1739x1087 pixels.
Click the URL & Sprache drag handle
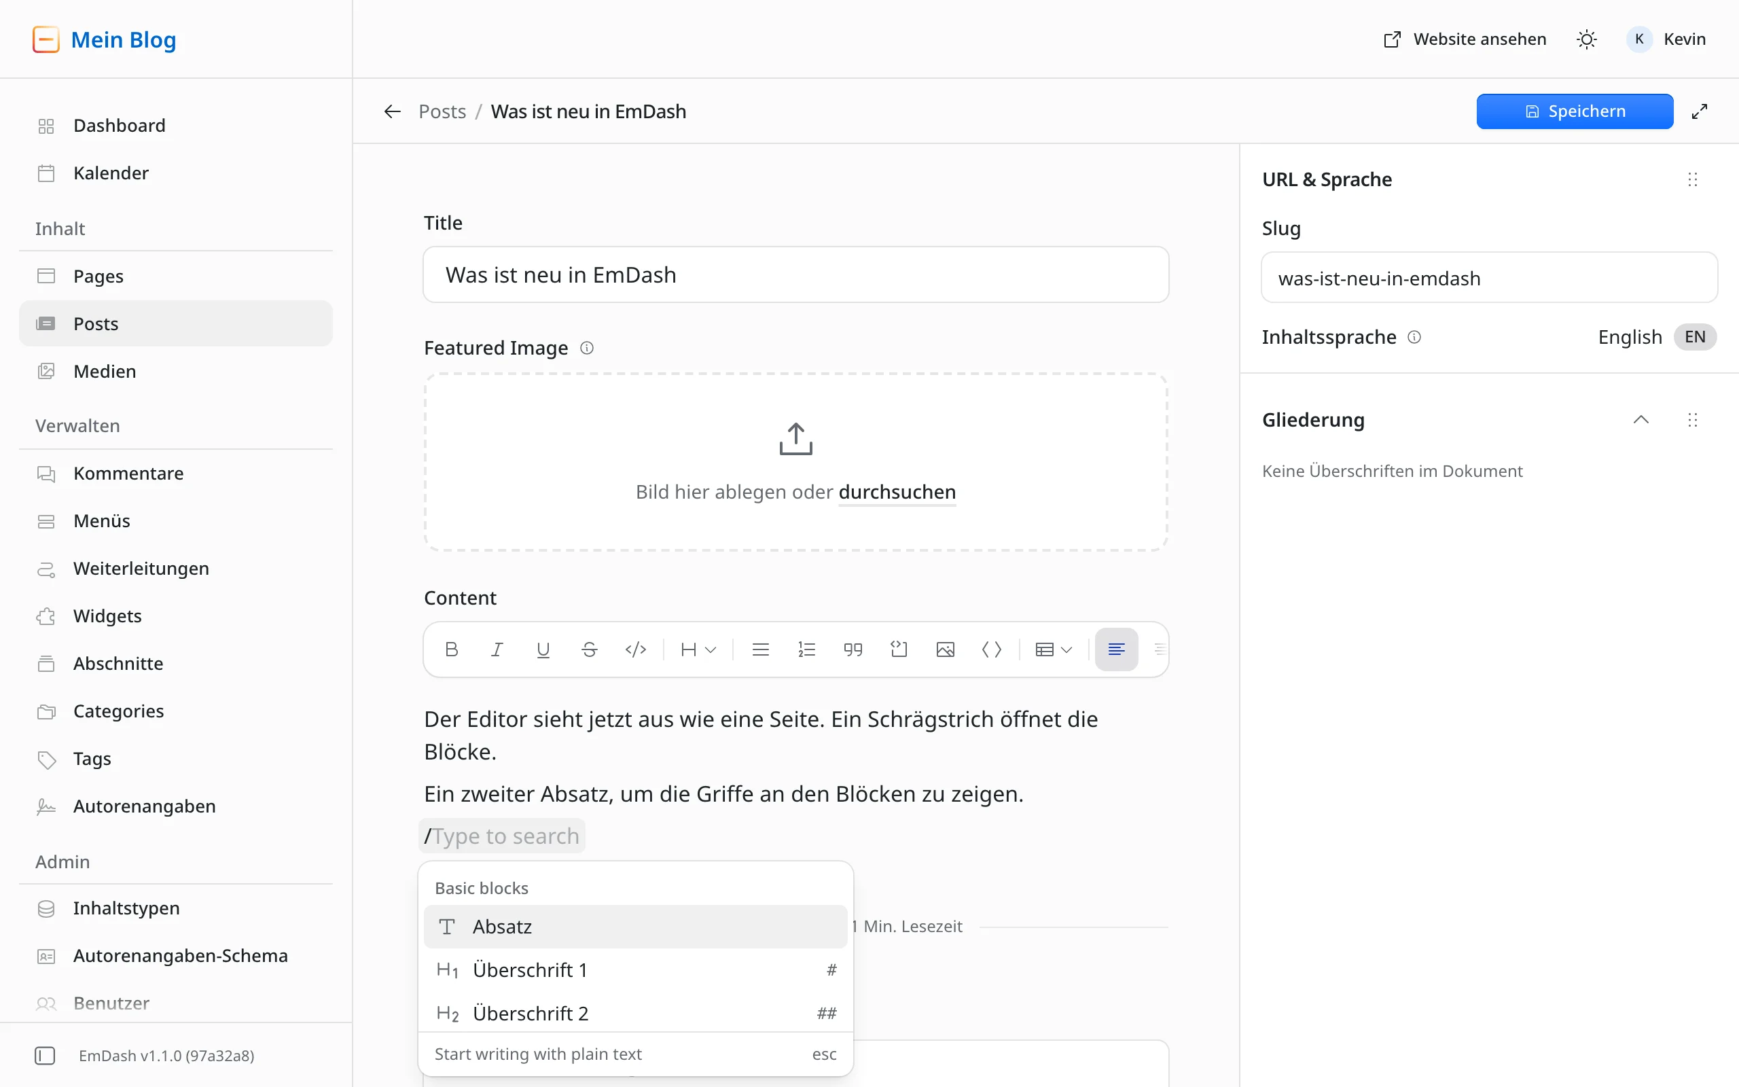(x=1692, y=179)
